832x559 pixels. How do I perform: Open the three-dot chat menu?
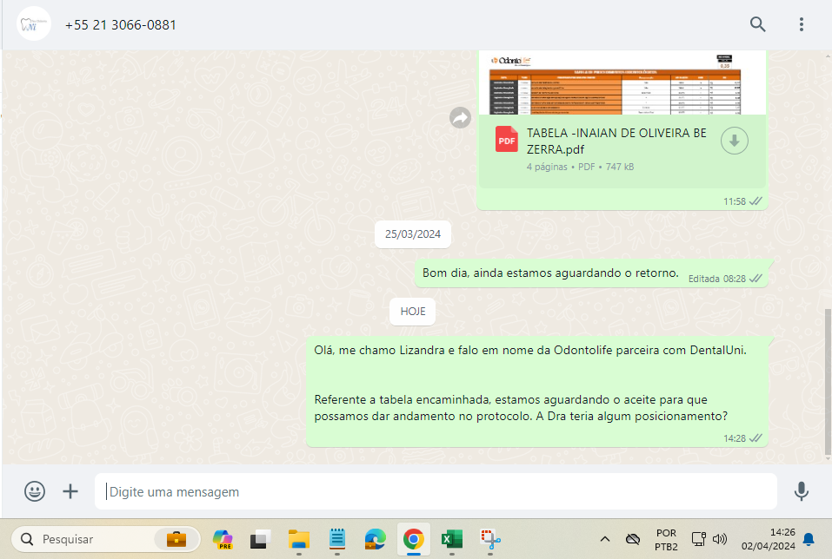click(x=802, y=24)
